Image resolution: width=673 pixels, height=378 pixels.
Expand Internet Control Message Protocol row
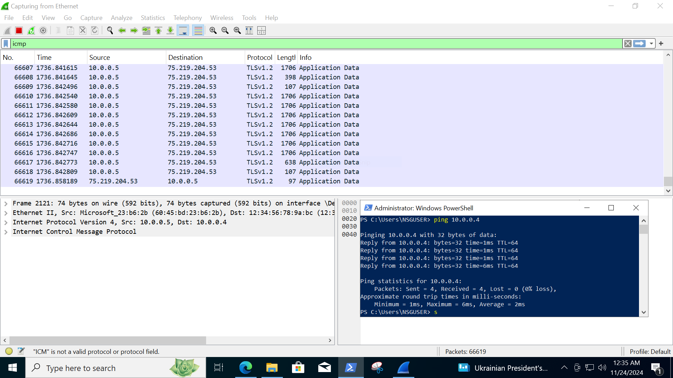6,232
